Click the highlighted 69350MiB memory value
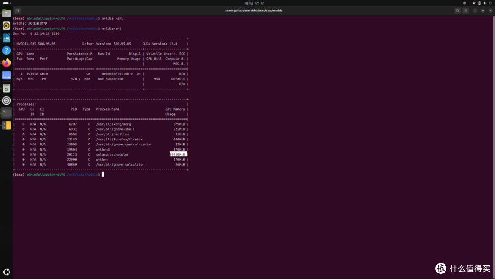This screenshot has width=495, height=279. 178,154
